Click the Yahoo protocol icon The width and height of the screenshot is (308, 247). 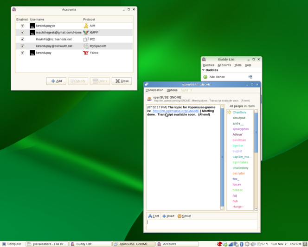(x=86, y=53)
